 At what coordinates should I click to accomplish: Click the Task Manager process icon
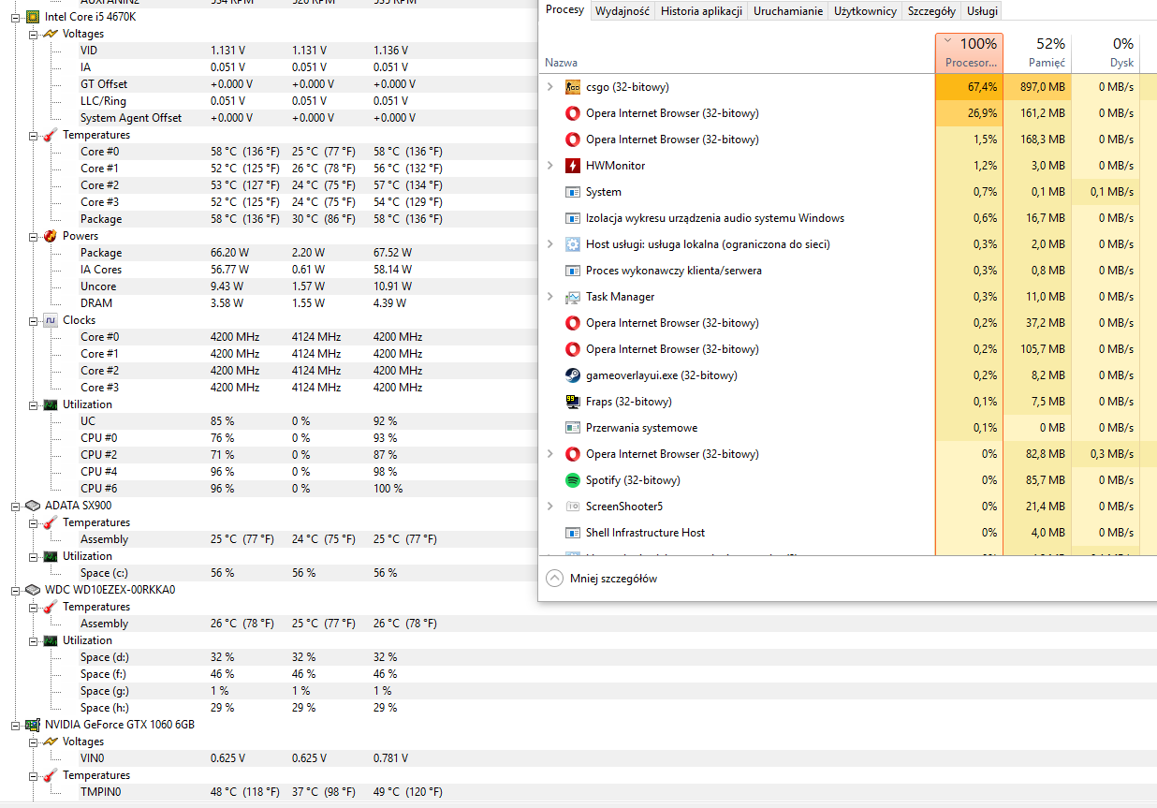pos(573,297)
